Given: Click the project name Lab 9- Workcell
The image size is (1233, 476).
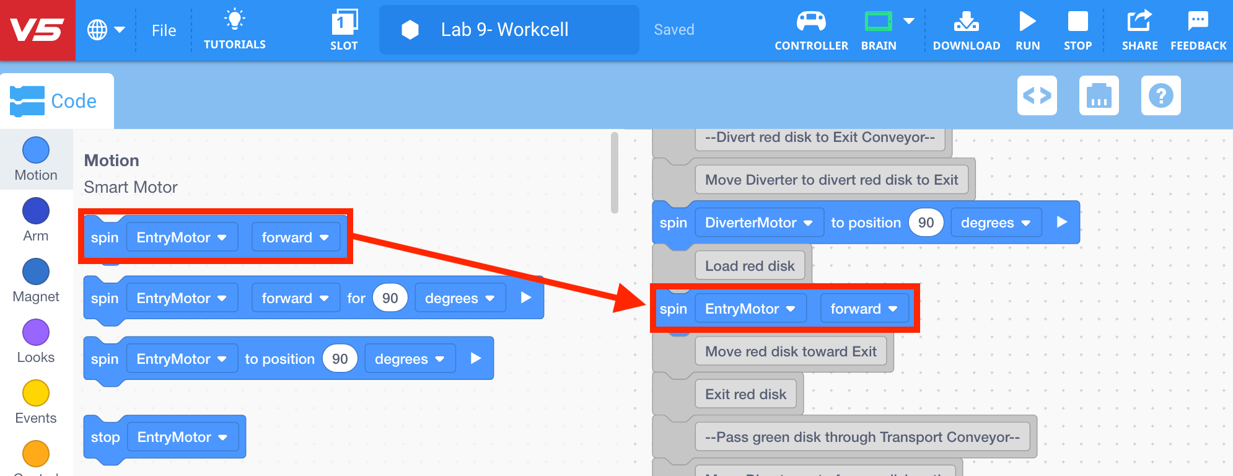Looking at the screenshot, I should pos(504,30).
